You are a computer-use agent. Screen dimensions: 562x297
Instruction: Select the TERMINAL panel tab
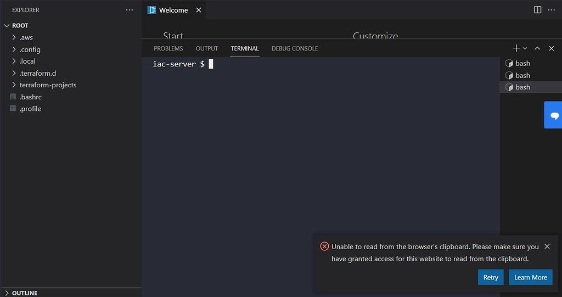coord(245,48)
